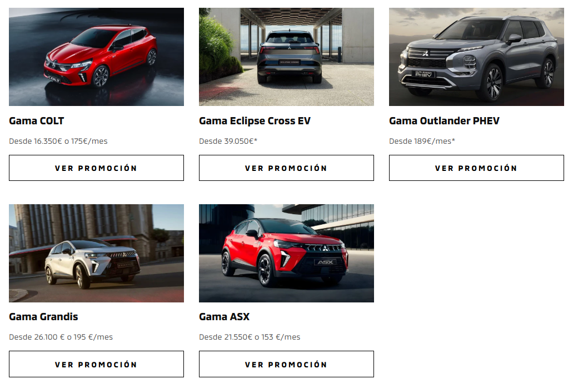Select the Gama Outlander PHEV heading
This screenshot has height=384, width=573.
click(444, 121)
